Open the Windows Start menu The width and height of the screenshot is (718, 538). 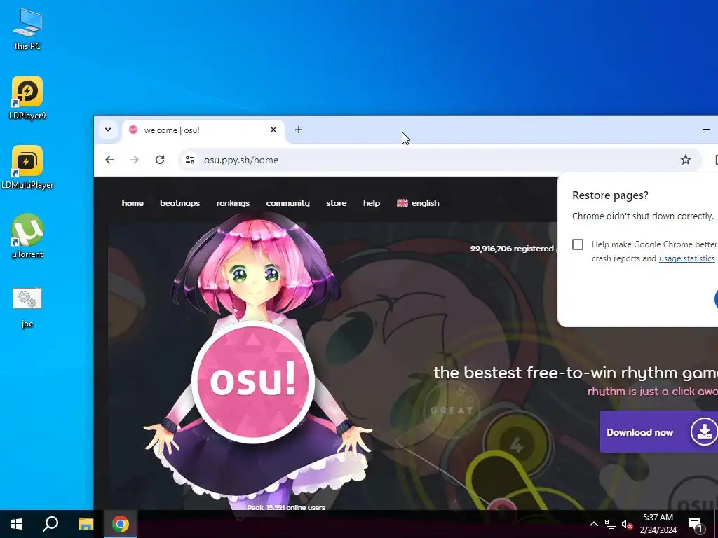17,524
